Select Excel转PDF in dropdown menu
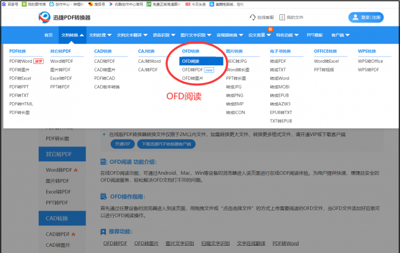400x253 pixels. pyautogui.click(x=61, y=78)
